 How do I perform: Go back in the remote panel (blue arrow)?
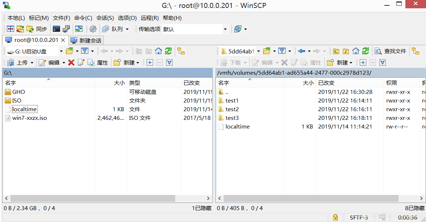301,51
